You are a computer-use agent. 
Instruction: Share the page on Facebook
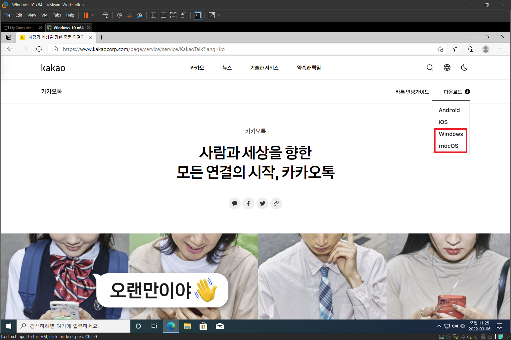249,203
